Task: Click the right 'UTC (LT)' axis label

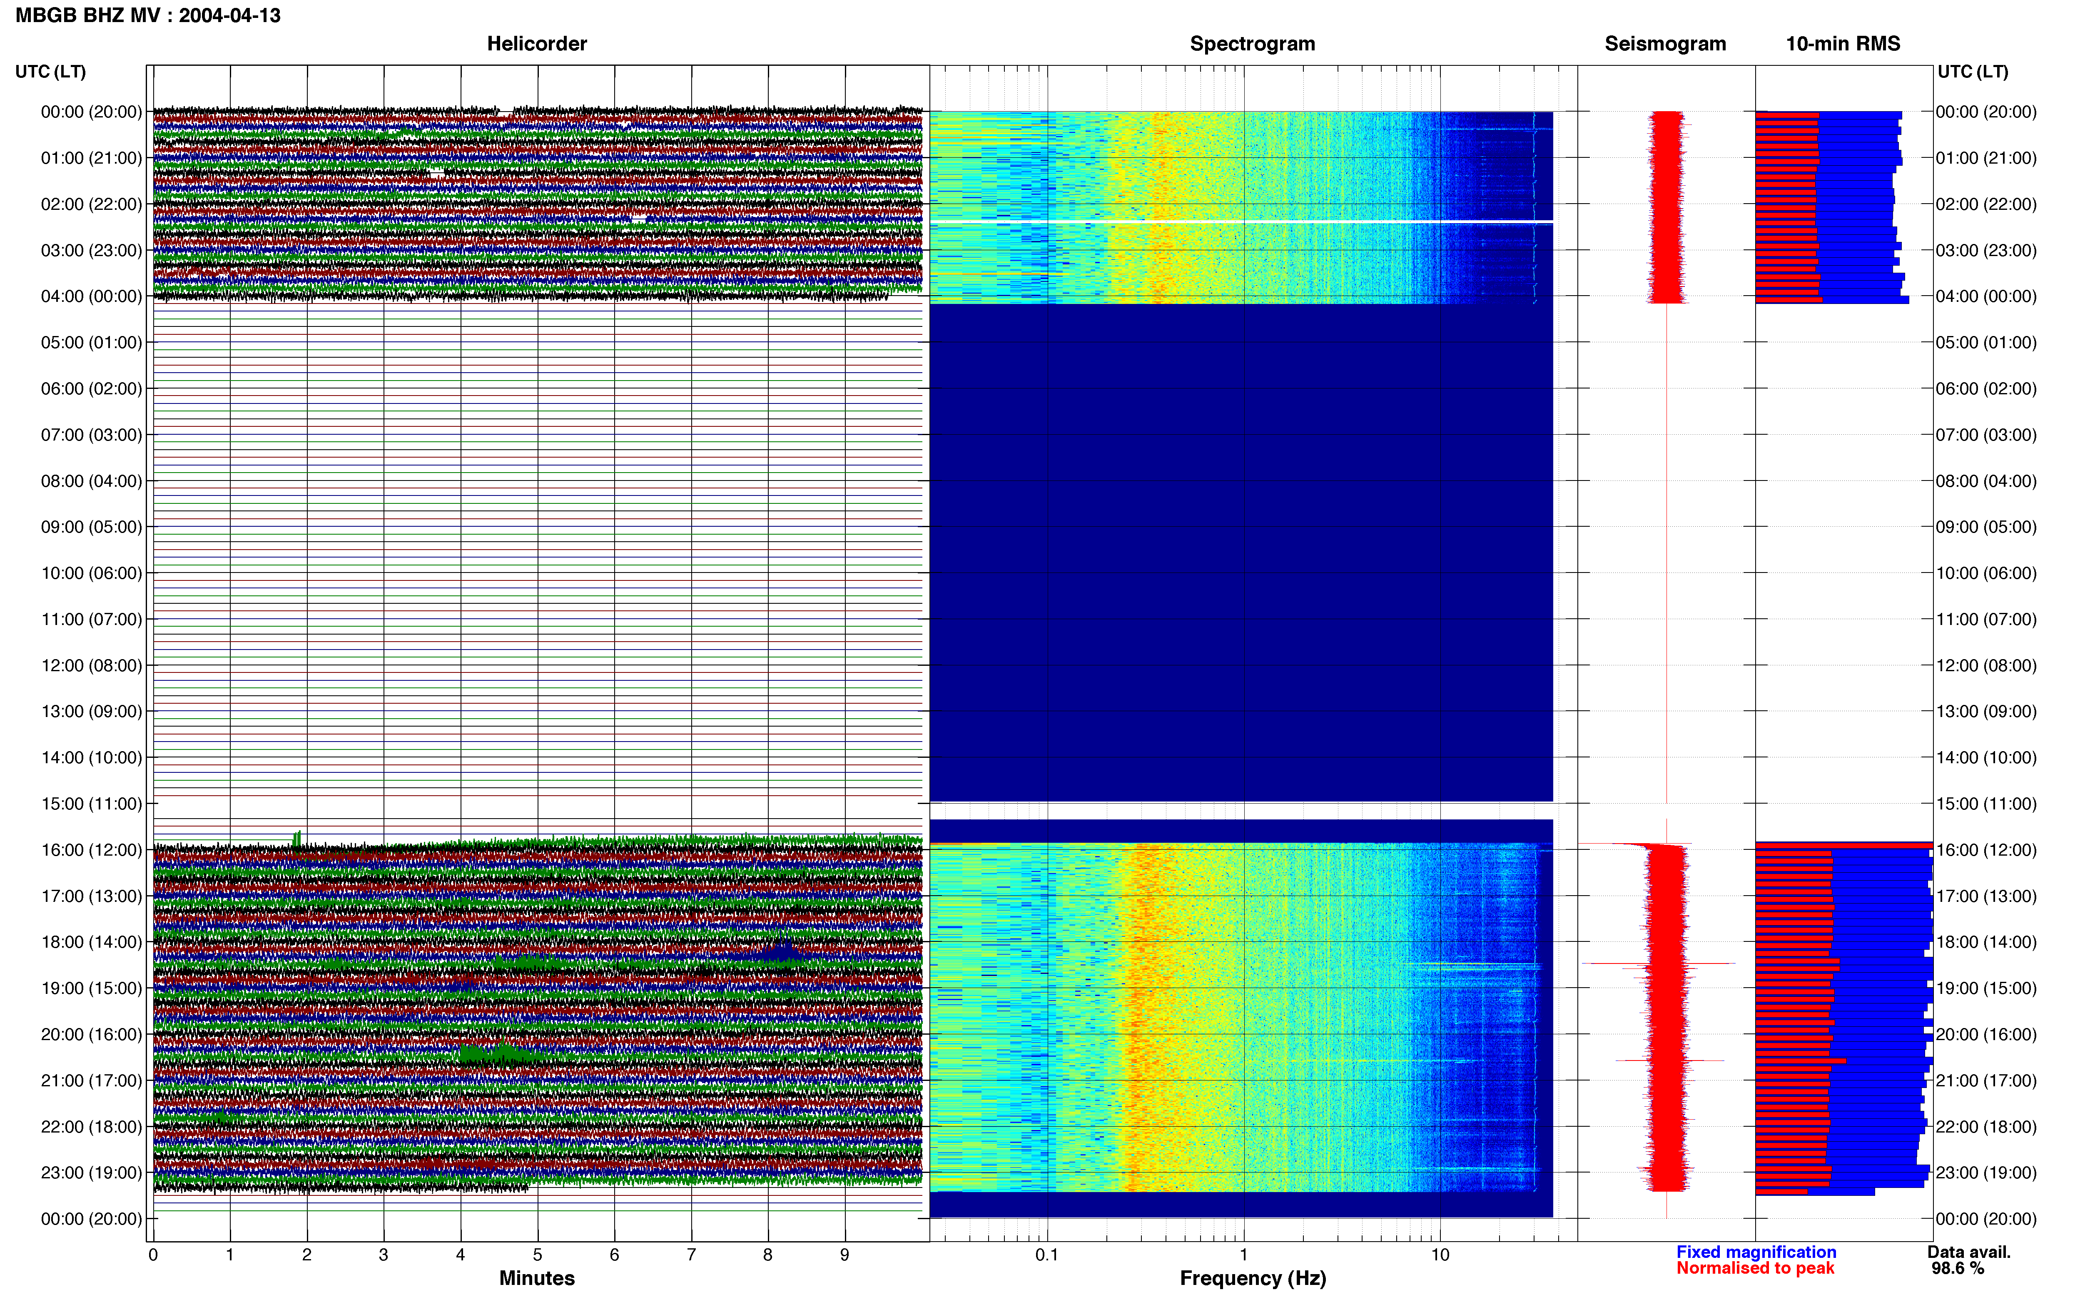Action: [1973, 72]
